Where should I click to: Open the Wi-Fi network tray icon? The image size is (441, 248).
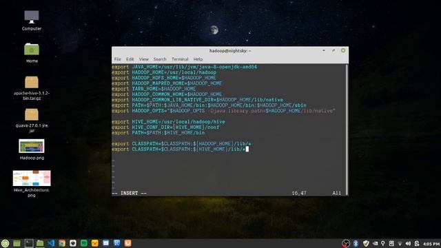pyautogui.click(x=400, y=244)
